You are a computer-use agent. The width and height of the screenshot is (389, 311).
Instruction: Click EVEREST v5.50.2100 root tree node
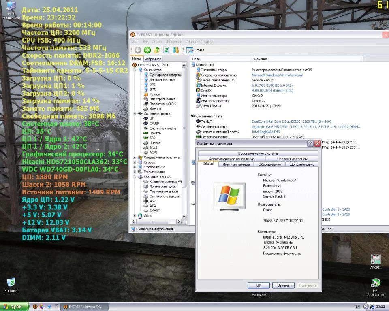tap(153, 65)
